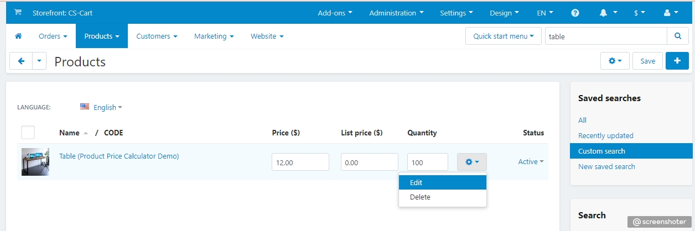695x231 pixels.
Task: Click the Price input field showing 12.00
Action: click(x=300, y=162)
